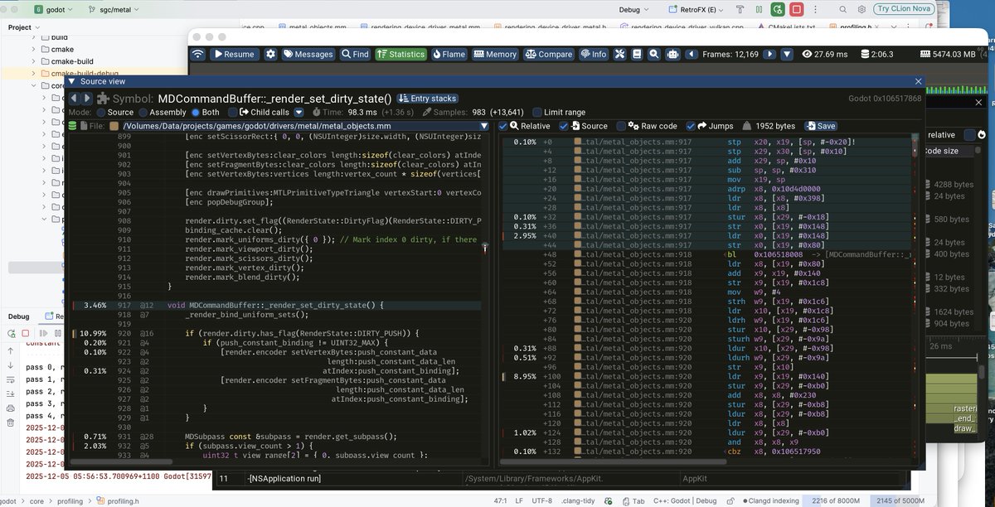Open the Info window
The width and height of the screenshot is (995, 507).
coord(594,54)
